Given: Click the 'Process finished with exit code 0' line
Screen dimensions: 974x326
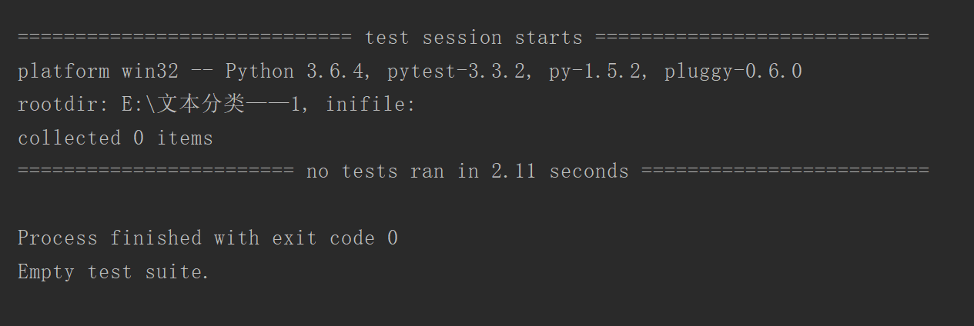Looking at the screenshot, I should point(208,238).
